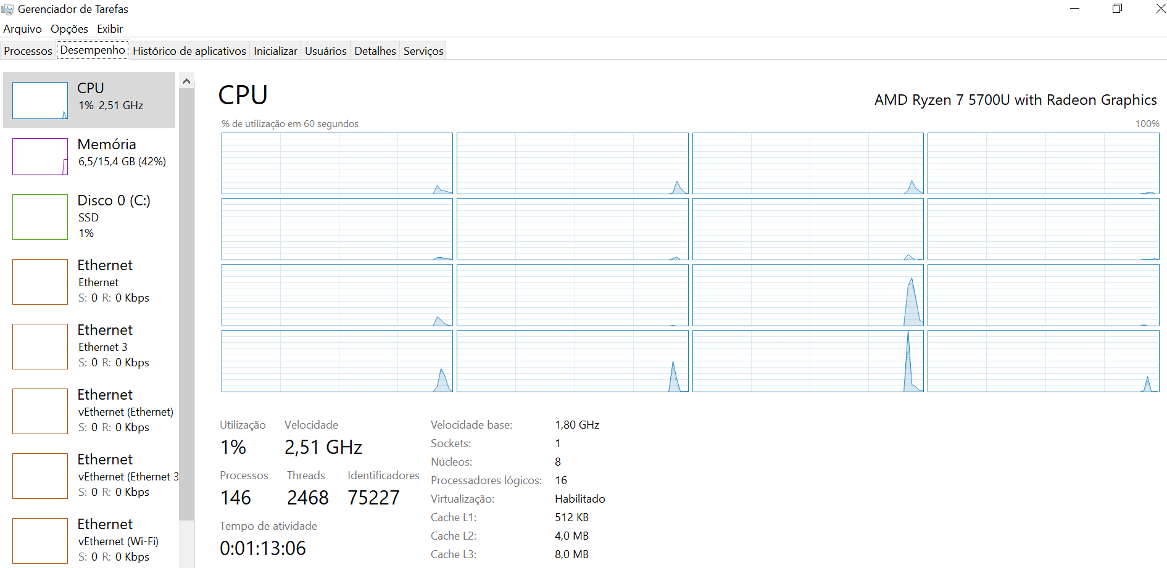Click the 75227 Identificadores count
1167x568 pixels.
point(374,498)
